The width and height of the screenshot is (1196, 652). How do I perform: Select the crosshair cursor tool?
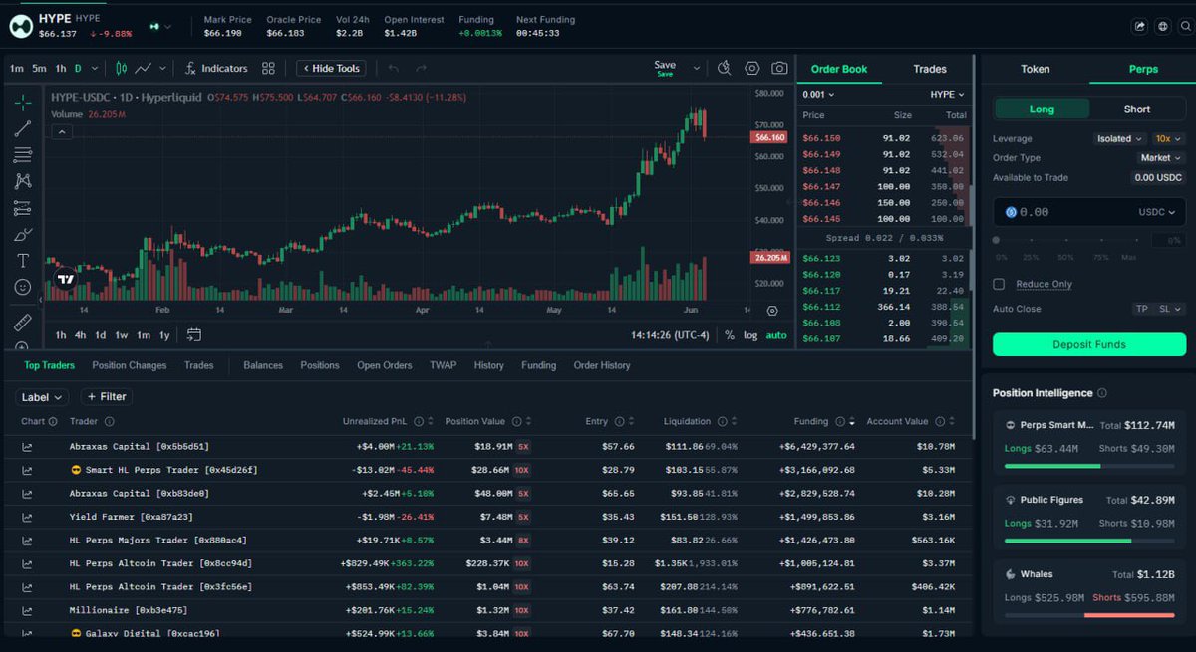tap(22, 102)
